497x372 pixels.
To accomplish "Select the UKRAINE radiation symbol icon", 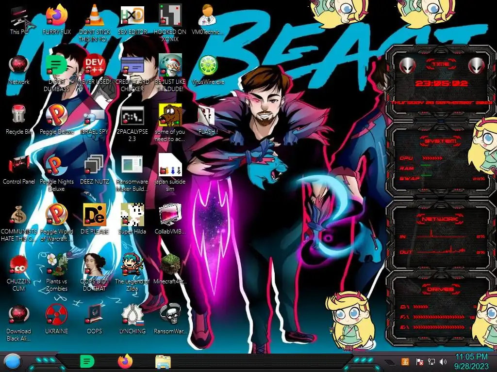I will [x=57, y=319].
